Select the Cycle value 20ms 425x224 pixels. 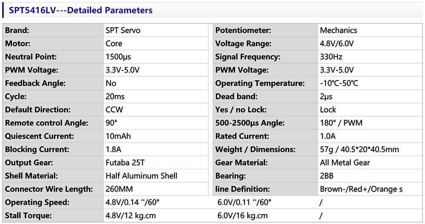[x=116, y=96]
